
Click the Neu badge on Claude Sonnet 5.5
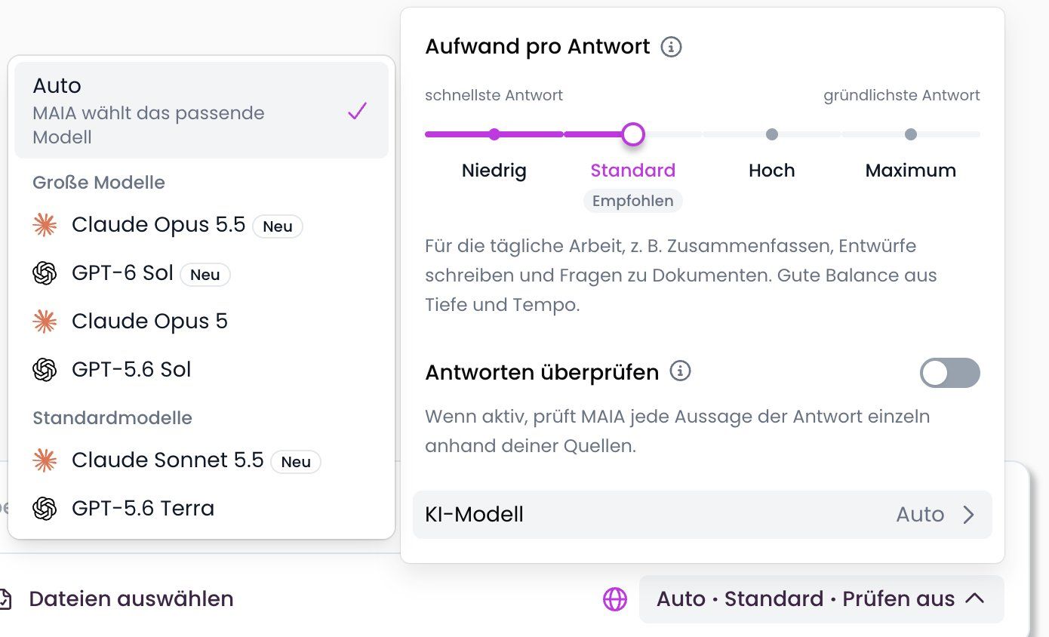(296, 462)
